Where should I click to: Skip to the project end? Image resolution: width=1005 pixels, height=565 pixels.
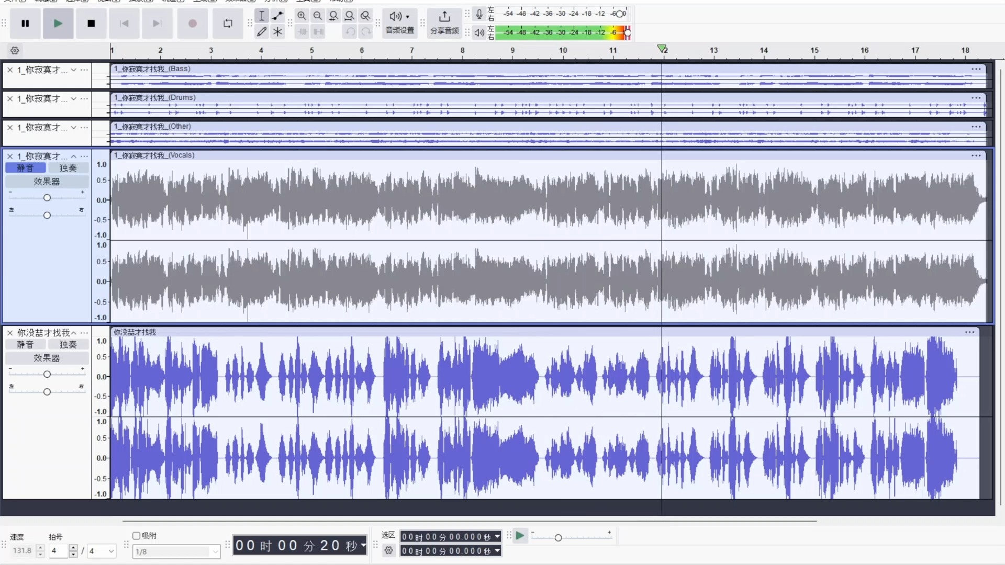tap(157, 24)
